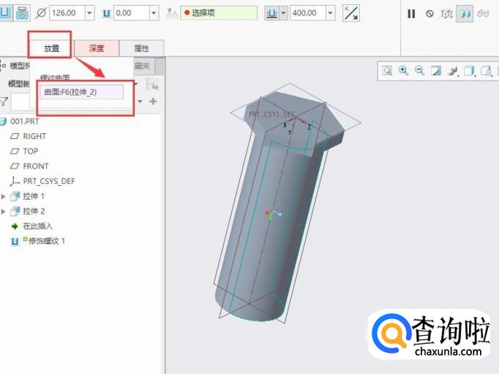Select the 曲面:F6(拉伸_2) collector entry
Viewport: 499px width, 374px height.
(82, 92)
